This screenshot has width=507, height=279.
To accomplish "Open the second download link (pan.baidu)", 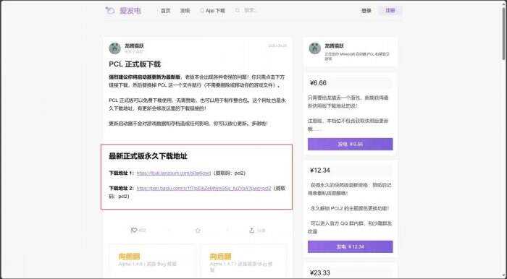I will (x=204, y=188).
